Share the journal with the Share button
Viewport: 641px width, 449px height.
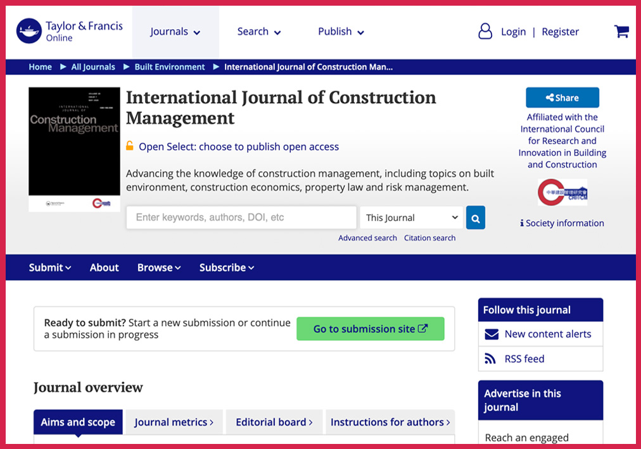tap(562, 97)
